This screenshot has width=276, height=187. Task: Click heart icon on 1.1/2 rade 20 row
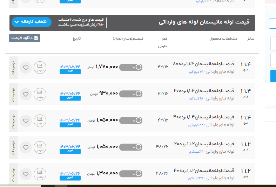click(26, 147)
